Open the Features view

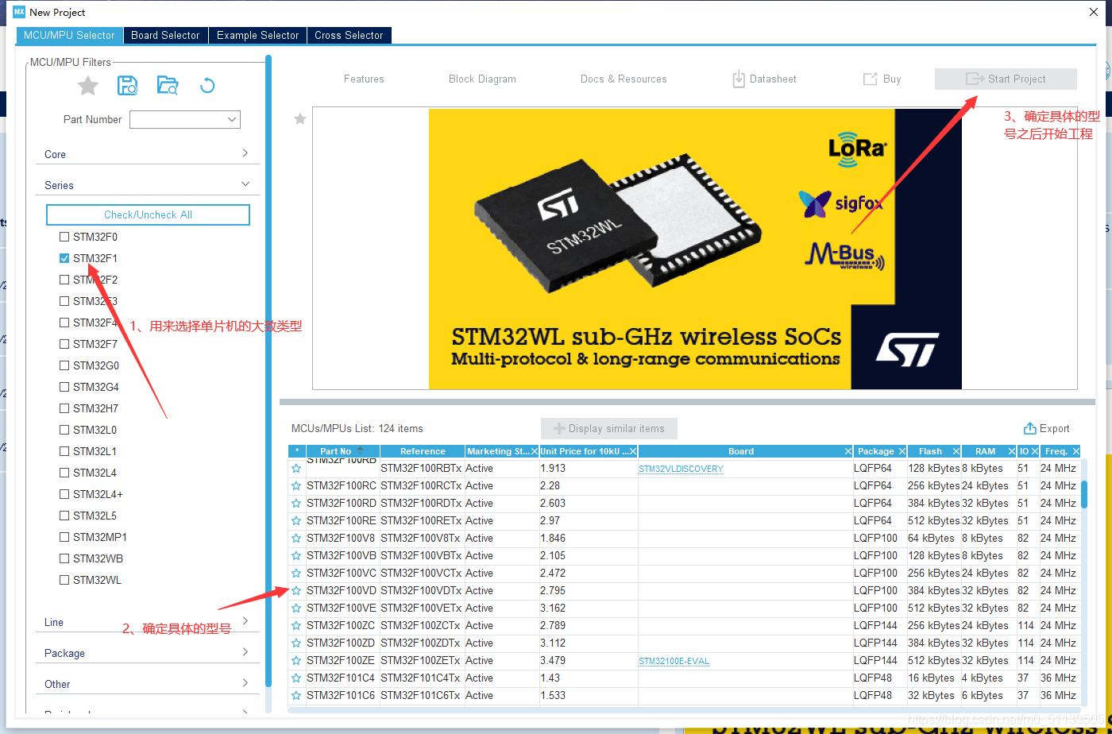point(364,79)
